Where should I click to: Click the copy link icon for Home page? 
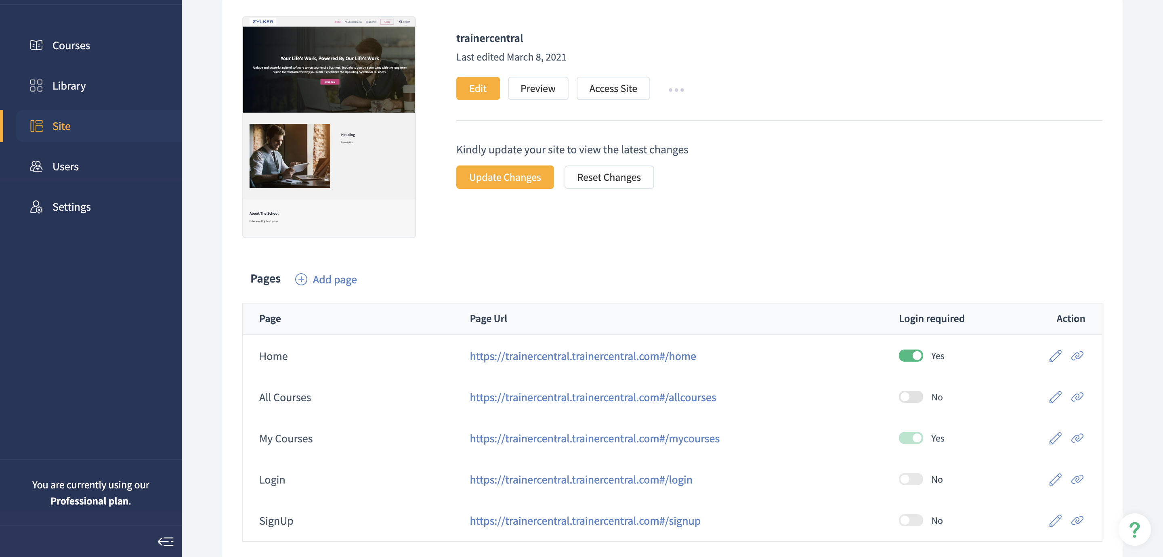click(x=1077, y=356)
